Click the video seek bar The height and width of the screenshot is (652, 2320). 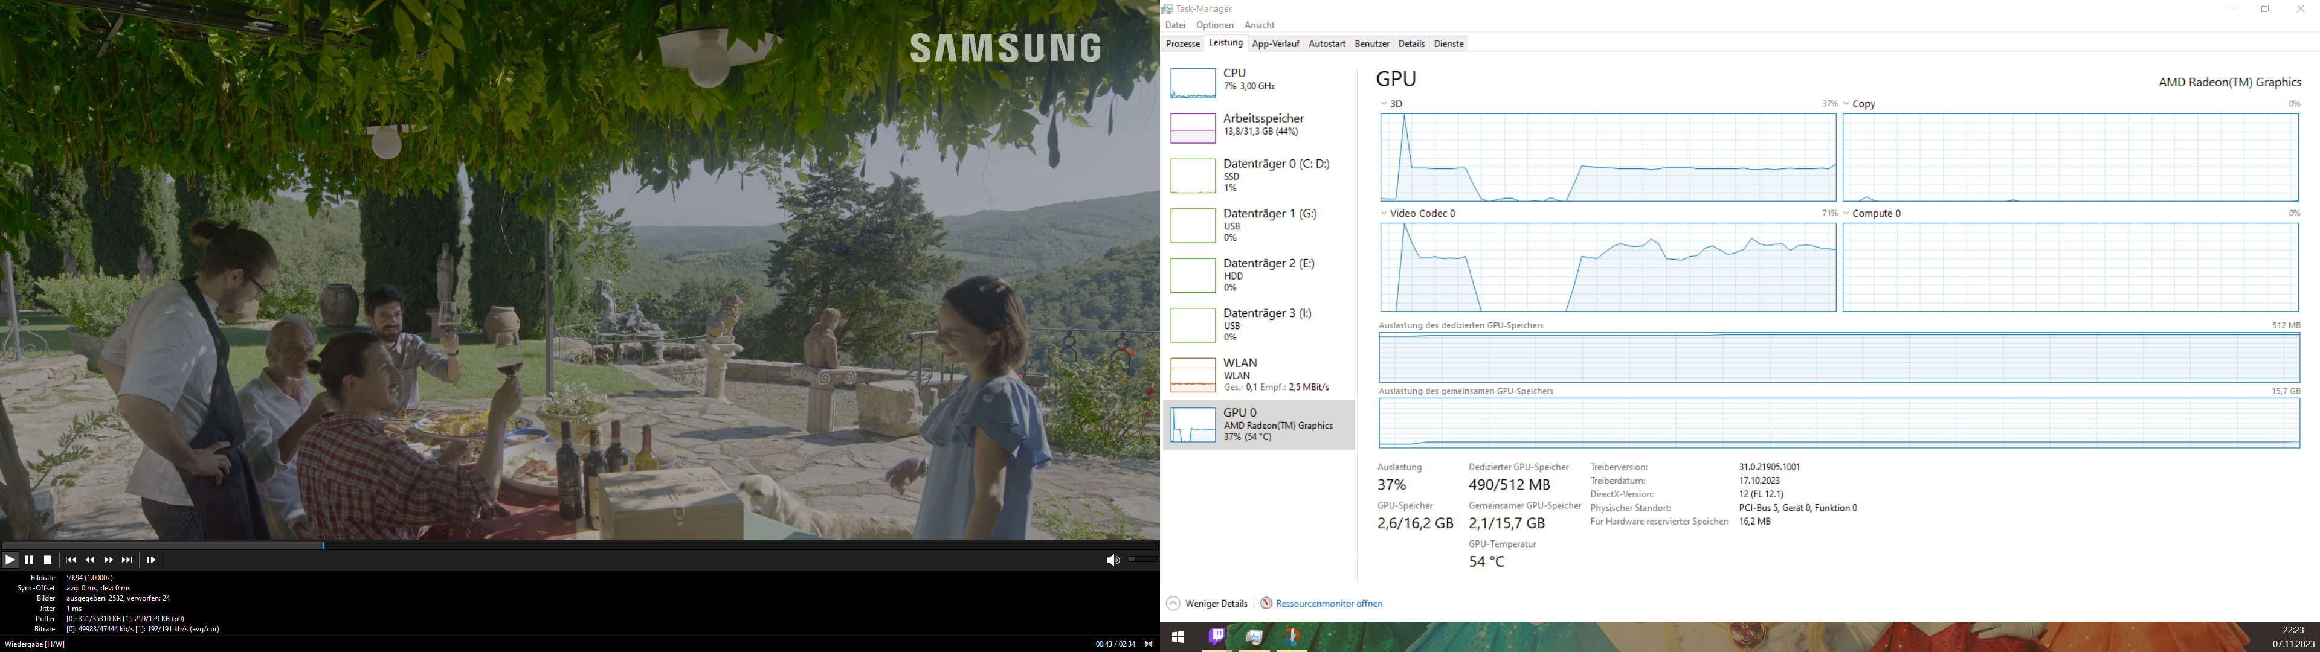coord(576,546)
